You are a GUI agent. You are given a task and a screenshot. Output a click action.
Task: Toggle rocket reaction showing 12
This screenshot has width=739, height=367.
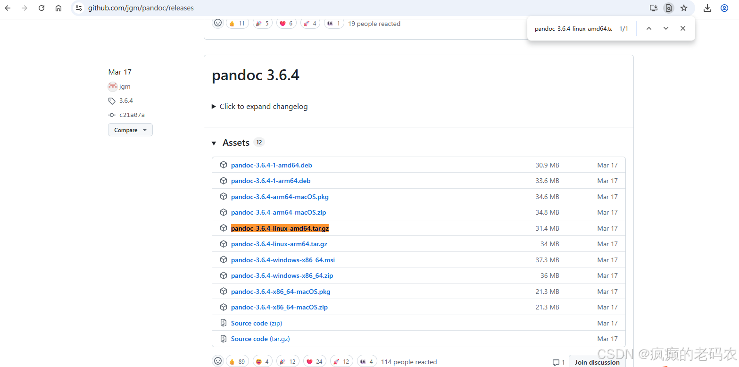pos(341,361)
